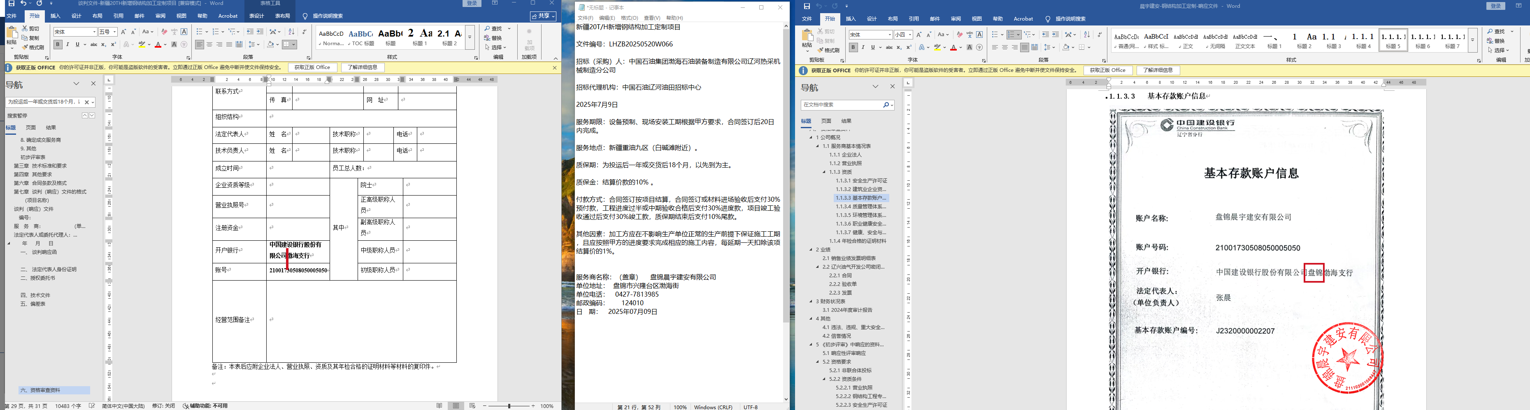
Task: Click Format Painter (格式刷) in left Word window
Action: (x=33, y=48)
